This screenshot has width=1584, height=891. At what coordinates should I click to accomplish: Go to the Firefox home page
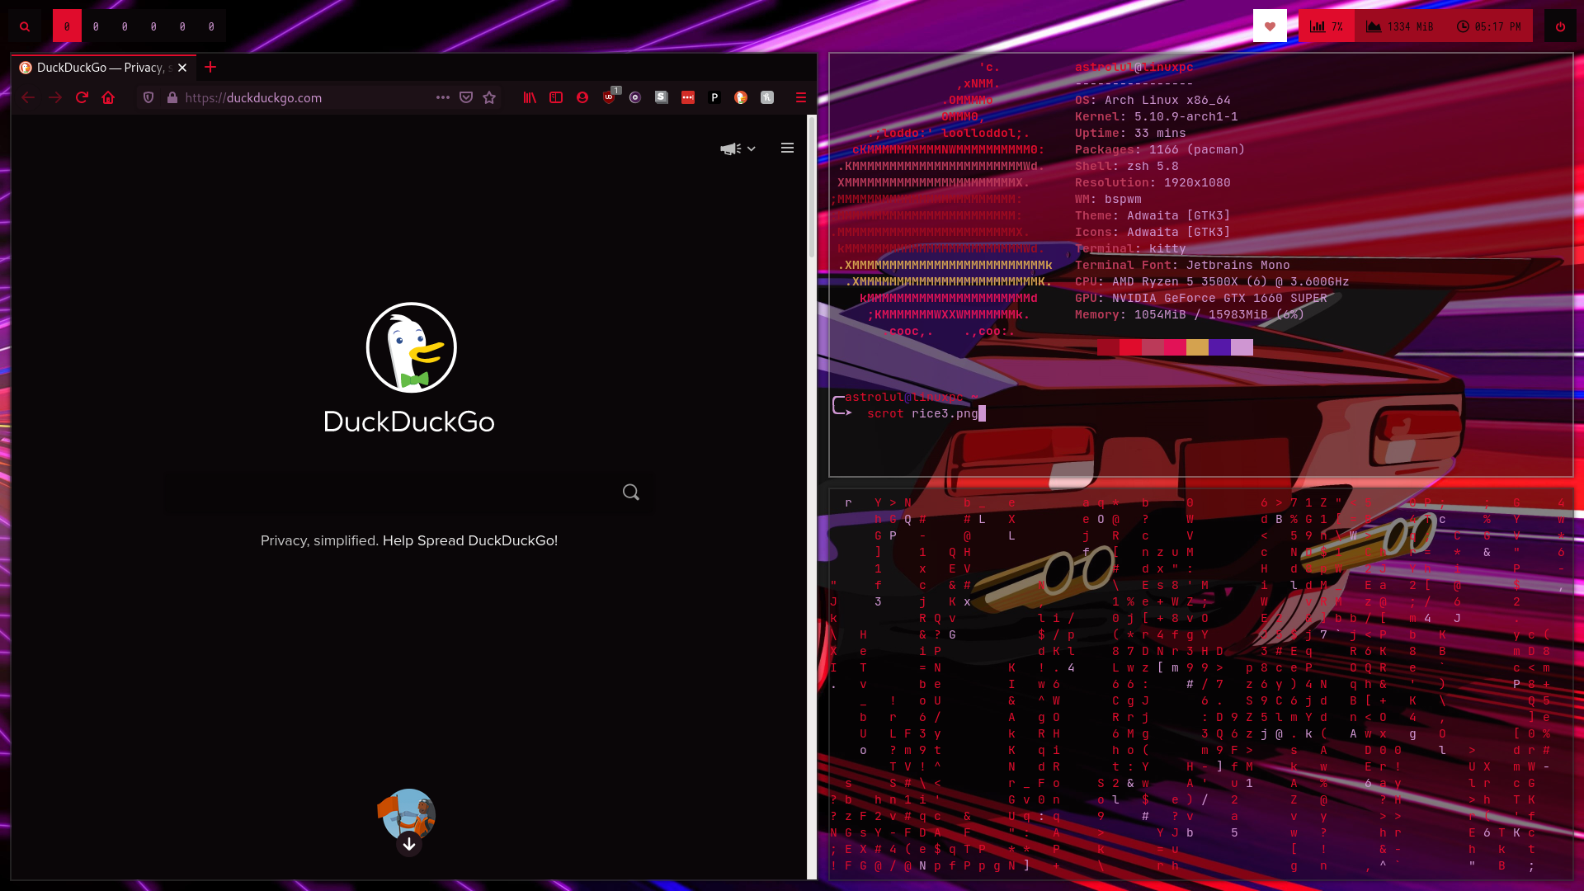click(x=108, y=97)
